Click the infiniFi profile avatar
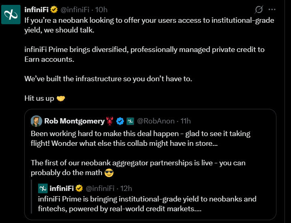Viewport: 291px width, 223px height. point(11,15)
